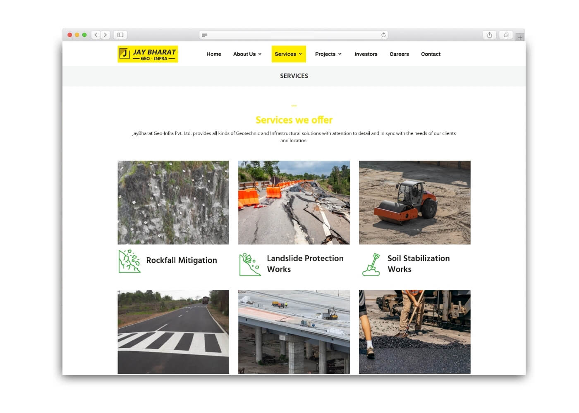Go to the Home page
This screenshot has width=579, height=413.
(214, 54)
